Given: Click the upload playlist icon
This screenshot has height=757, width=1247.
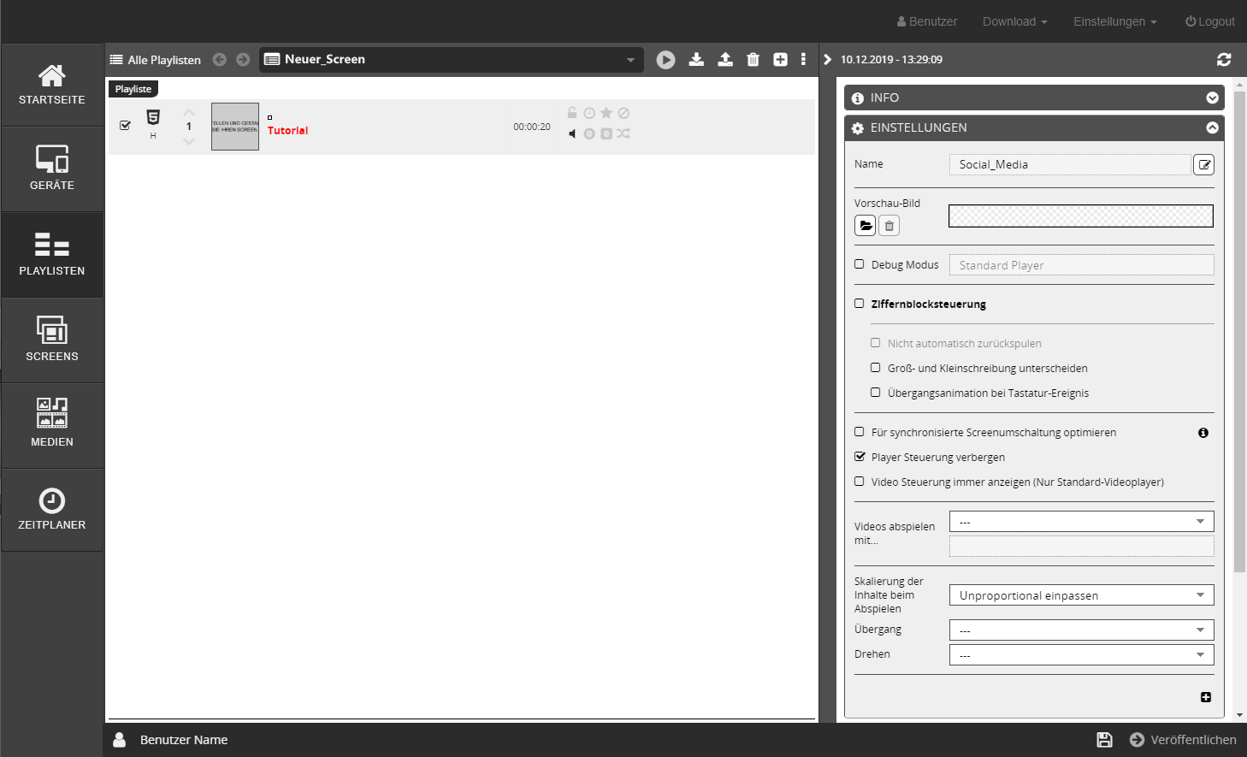Looking at the screenshot, I should 724,60.
